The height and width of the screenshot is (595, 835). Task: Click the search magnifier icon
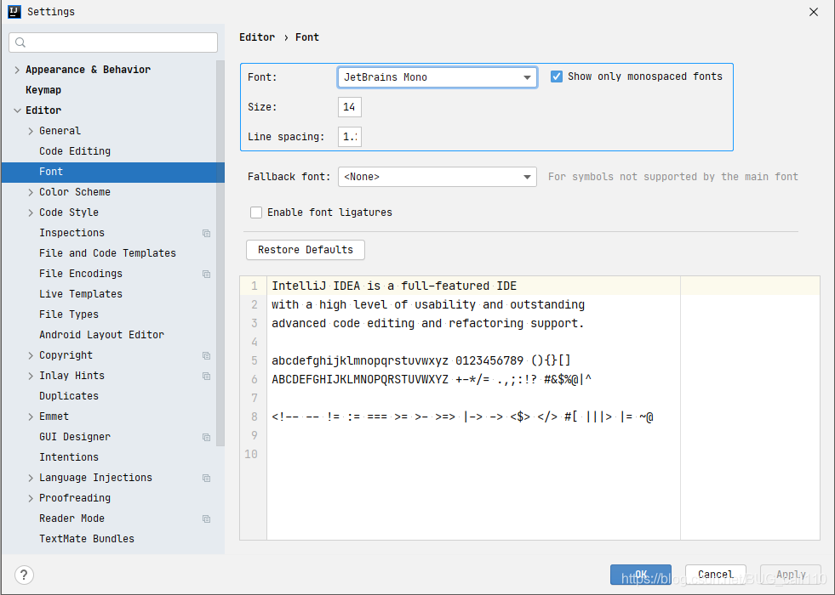pos(19,41)
